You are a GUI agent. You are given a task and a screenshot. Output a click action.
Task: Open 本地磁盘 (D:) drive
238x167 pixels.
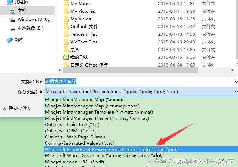tap(31, 28)
